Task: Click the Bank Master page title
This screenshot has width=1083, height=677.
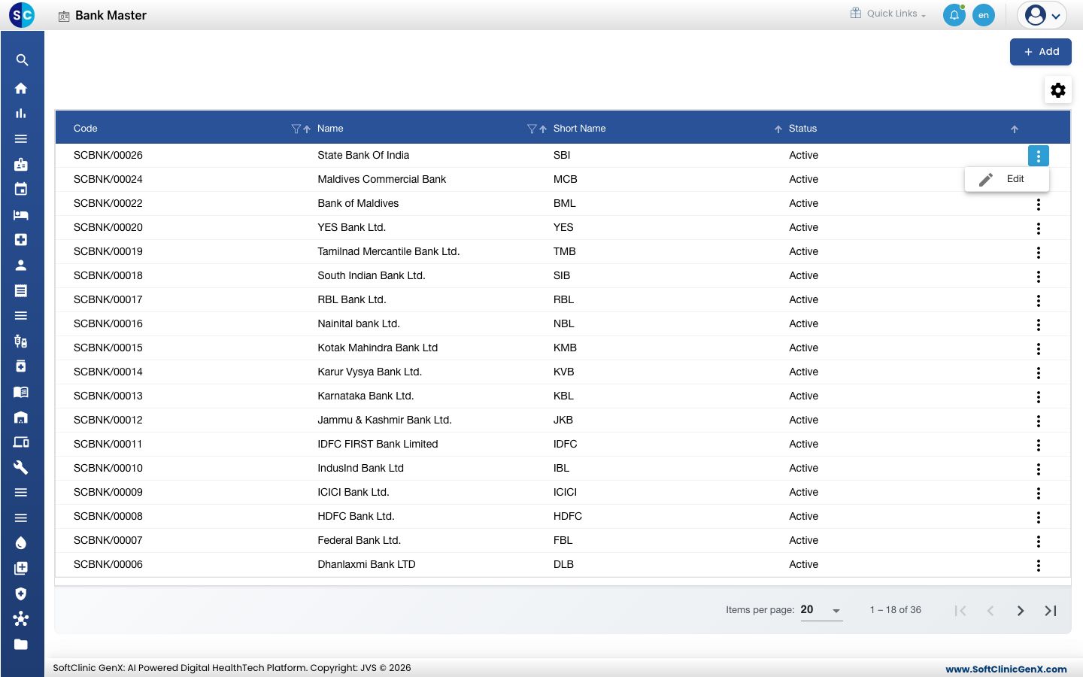Action: click(x=111, y=15)
